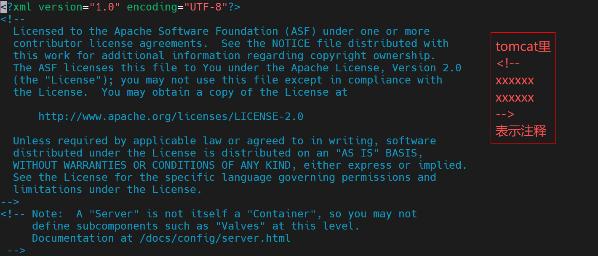Click the closing comment marker after limitations line
The image size is (598, 256).
[x=10, y=202]
